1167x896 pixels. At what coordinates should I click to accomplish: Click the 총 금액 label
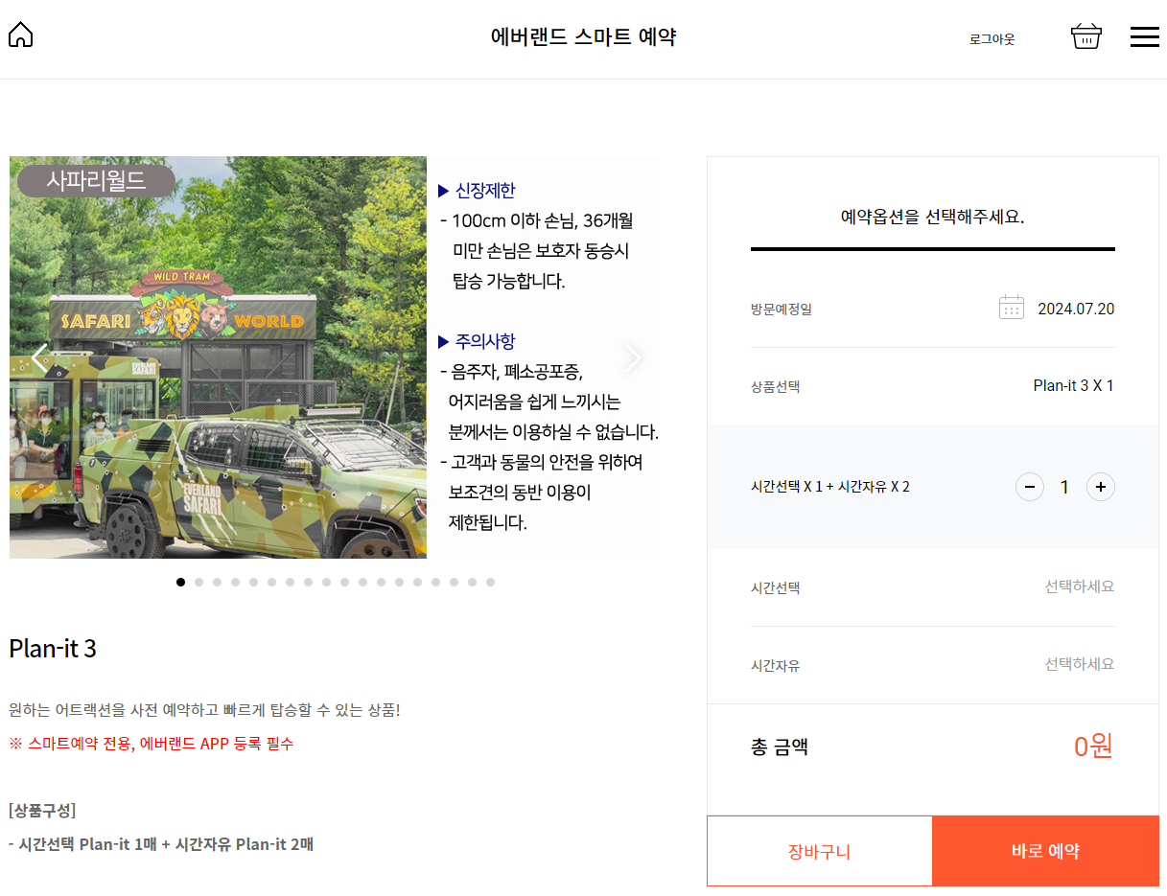click(x=780, y=747)
